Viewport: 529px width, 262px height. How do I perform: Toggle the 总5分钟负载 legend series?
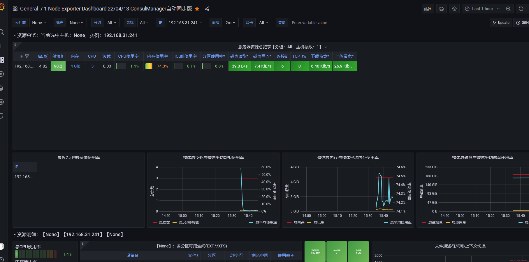(189, 222)
